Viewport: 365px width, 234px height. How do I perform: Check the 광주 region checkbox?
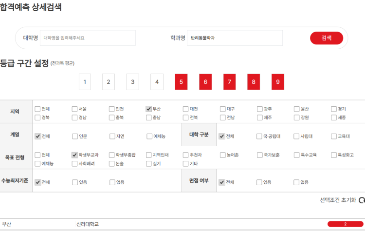pyautogui.click(x=260, y=109)
